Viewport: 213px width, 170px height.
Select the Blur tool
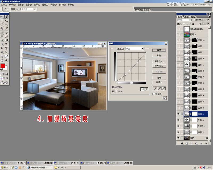[x=2, y=44]
